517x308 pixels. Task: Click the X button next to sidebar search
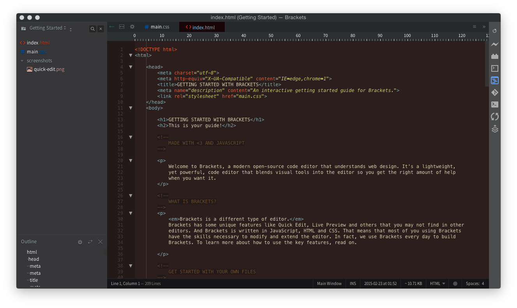coord(101,28)
